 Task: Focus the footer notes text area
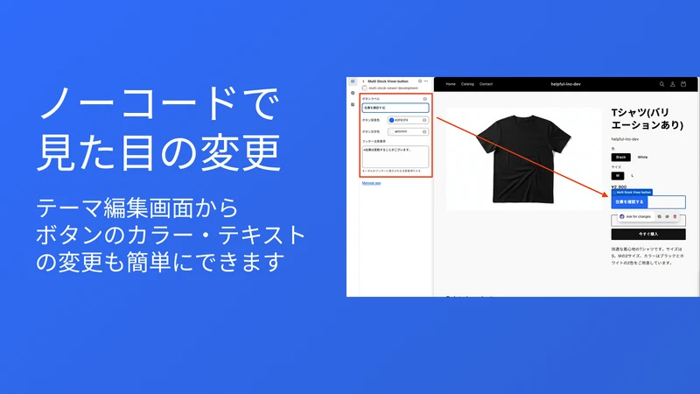(x=395, y=157)
